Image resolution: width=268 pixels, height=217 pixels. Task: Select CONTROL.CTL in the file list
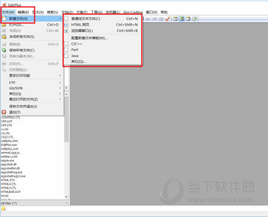[11, 117]
